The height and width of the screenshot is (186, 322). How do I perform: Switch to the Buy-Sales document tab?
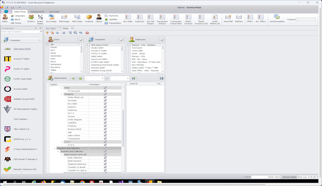tap(51, 29)
